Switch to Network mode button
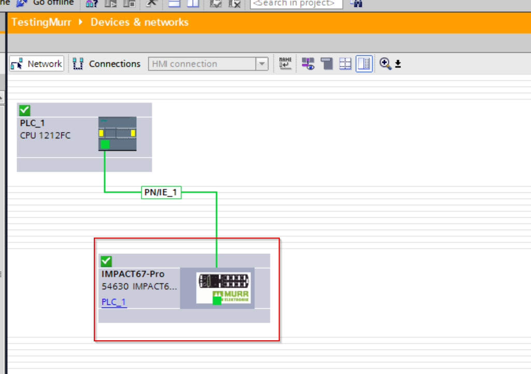 coord(37,64)
